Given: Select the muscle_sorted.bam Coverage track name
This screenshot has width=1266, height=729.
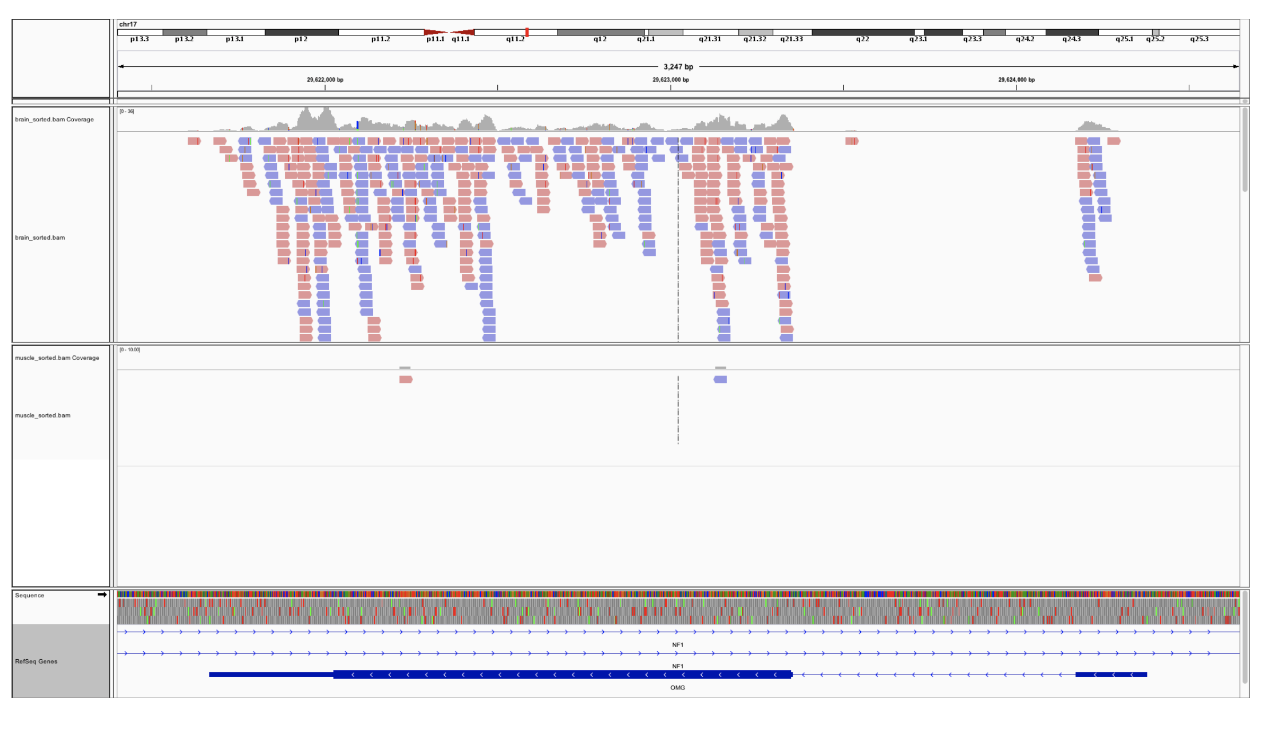Looking at the screenshot, I should [x=57, y=358].
